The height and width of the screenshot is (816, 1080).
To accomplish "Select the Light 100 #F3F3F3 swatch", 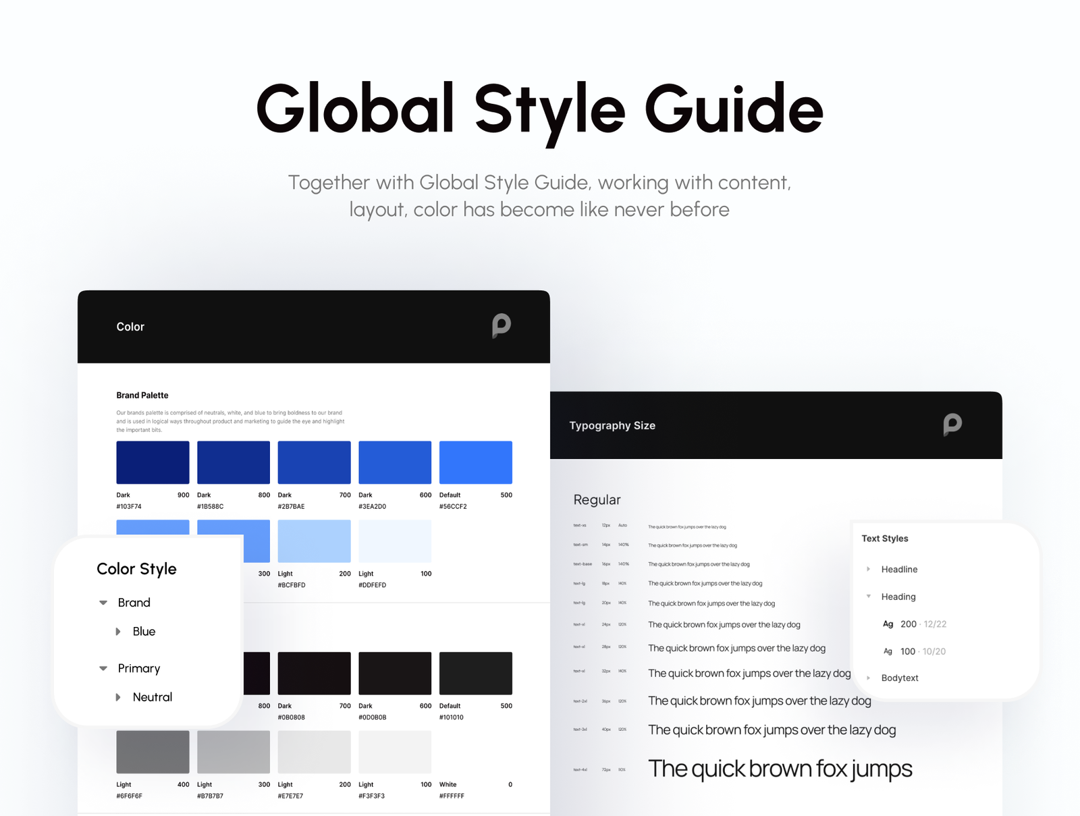I will 395,751.
